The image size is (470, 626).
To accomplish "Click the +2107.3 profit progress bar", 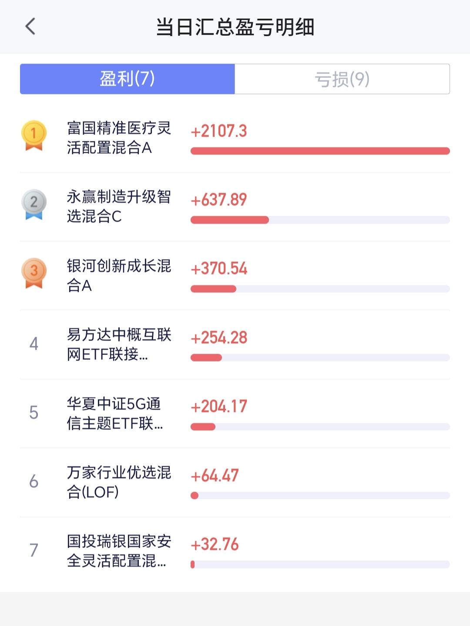I will click(x=320, y=151).
